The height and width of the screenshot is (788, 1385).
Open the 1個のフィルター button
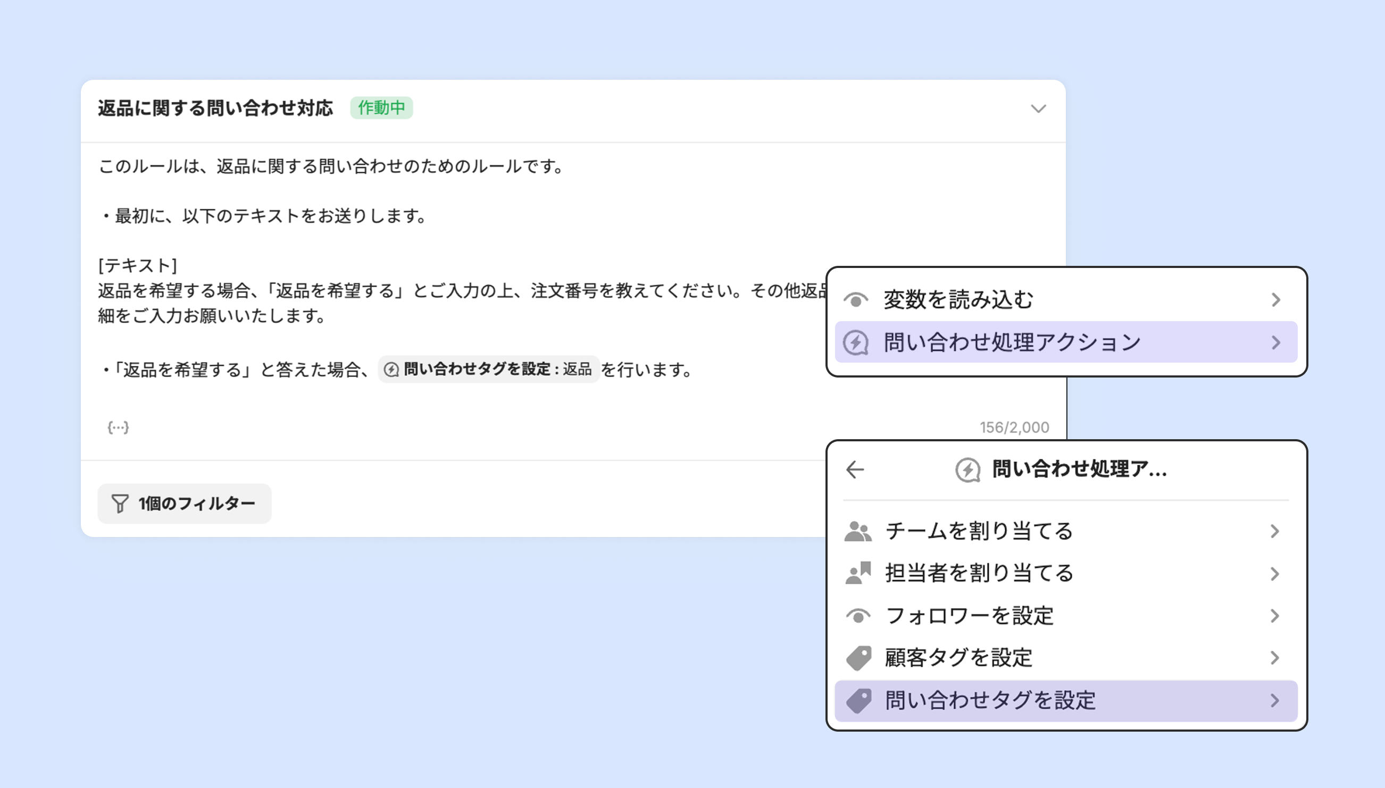pos(185,504)
